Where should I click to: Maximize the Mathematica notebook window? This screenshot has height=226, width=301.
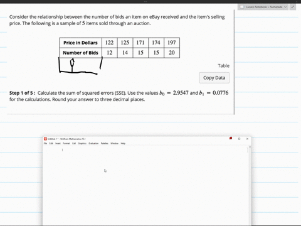click(x=239, y=139)
